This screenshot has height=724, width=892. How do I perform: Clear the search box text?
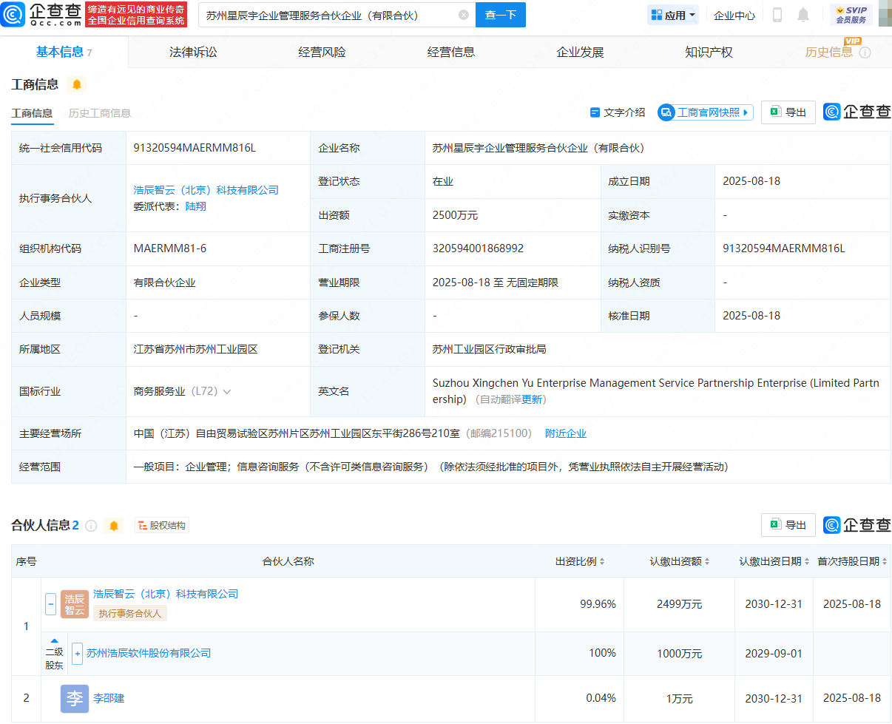point(464,15)
